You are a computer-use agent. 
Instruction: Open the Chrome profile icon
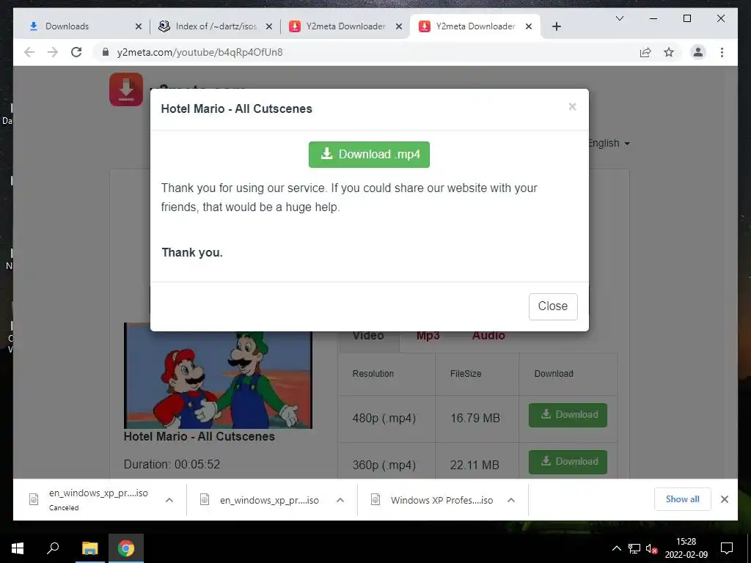(x=698, y=52)
